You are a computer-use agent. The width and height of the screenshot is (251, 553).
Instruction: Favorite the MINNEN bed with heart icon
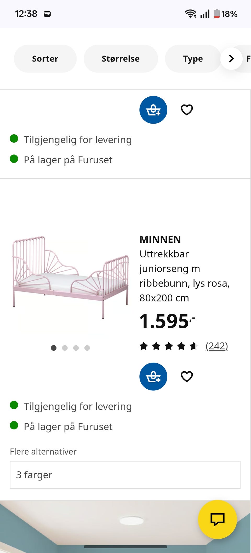click(x=187, y=377)
